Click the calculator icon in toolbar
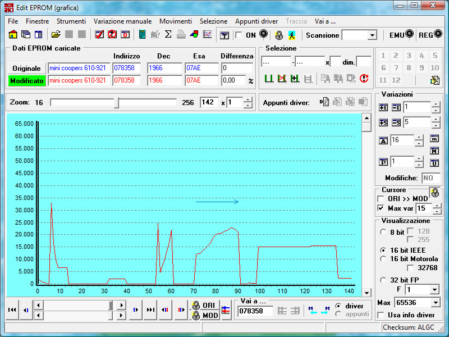This screenshot has height=337, width=449. pos(142,35)
